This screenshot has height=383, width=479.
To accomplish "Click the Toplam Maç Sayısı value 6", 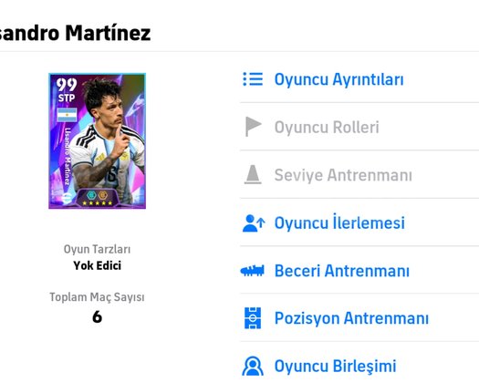I will click(x=97, y=316).
